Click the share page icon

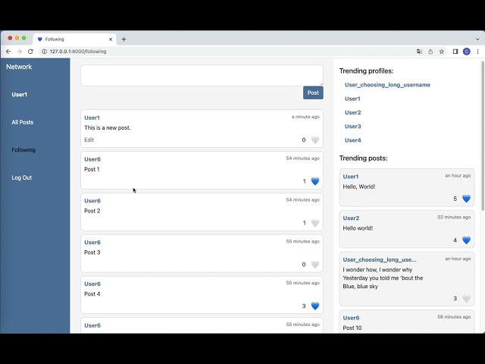(430, 52)
